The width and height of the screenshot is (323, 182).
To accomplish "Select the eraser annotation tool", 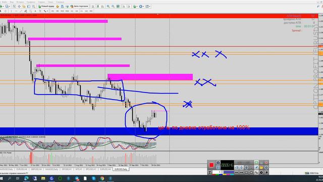I will tap(266, 172).
